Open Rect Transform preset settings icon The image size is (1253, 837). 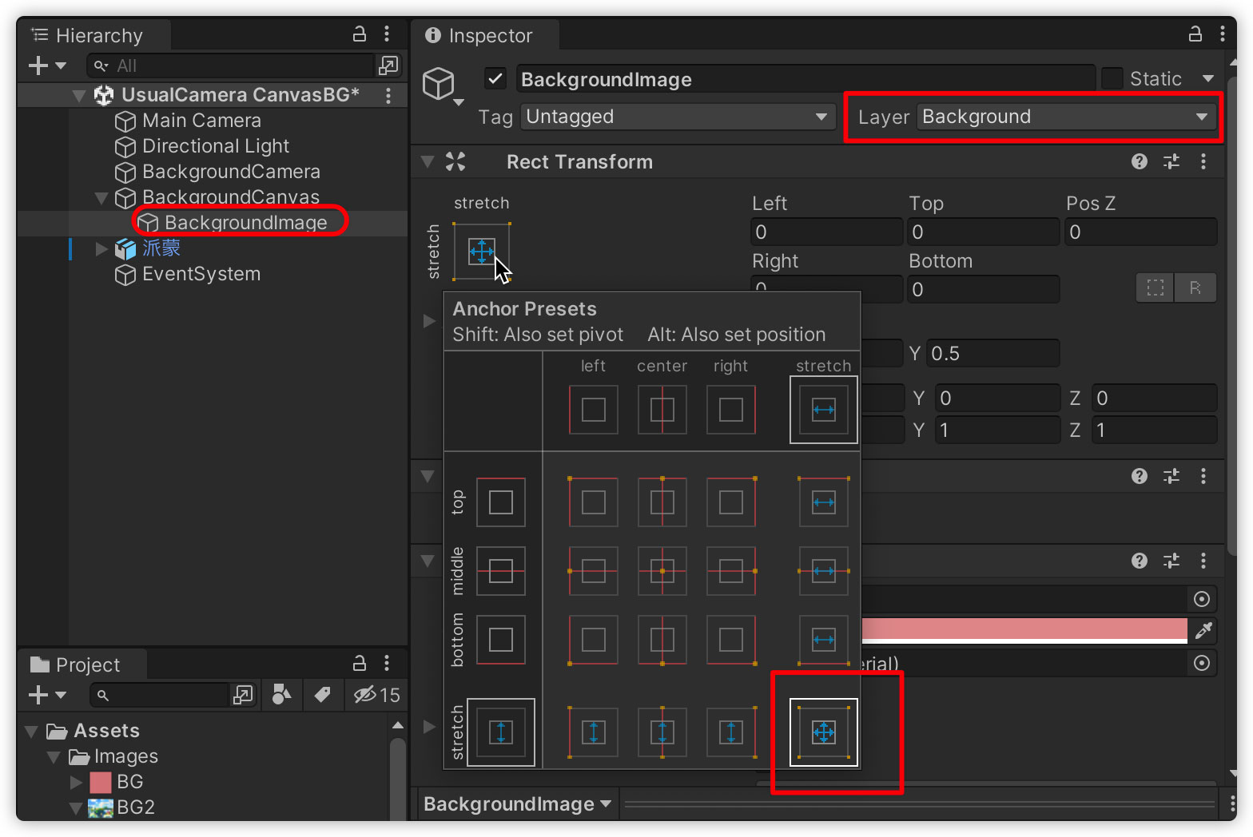(1171, 162)
